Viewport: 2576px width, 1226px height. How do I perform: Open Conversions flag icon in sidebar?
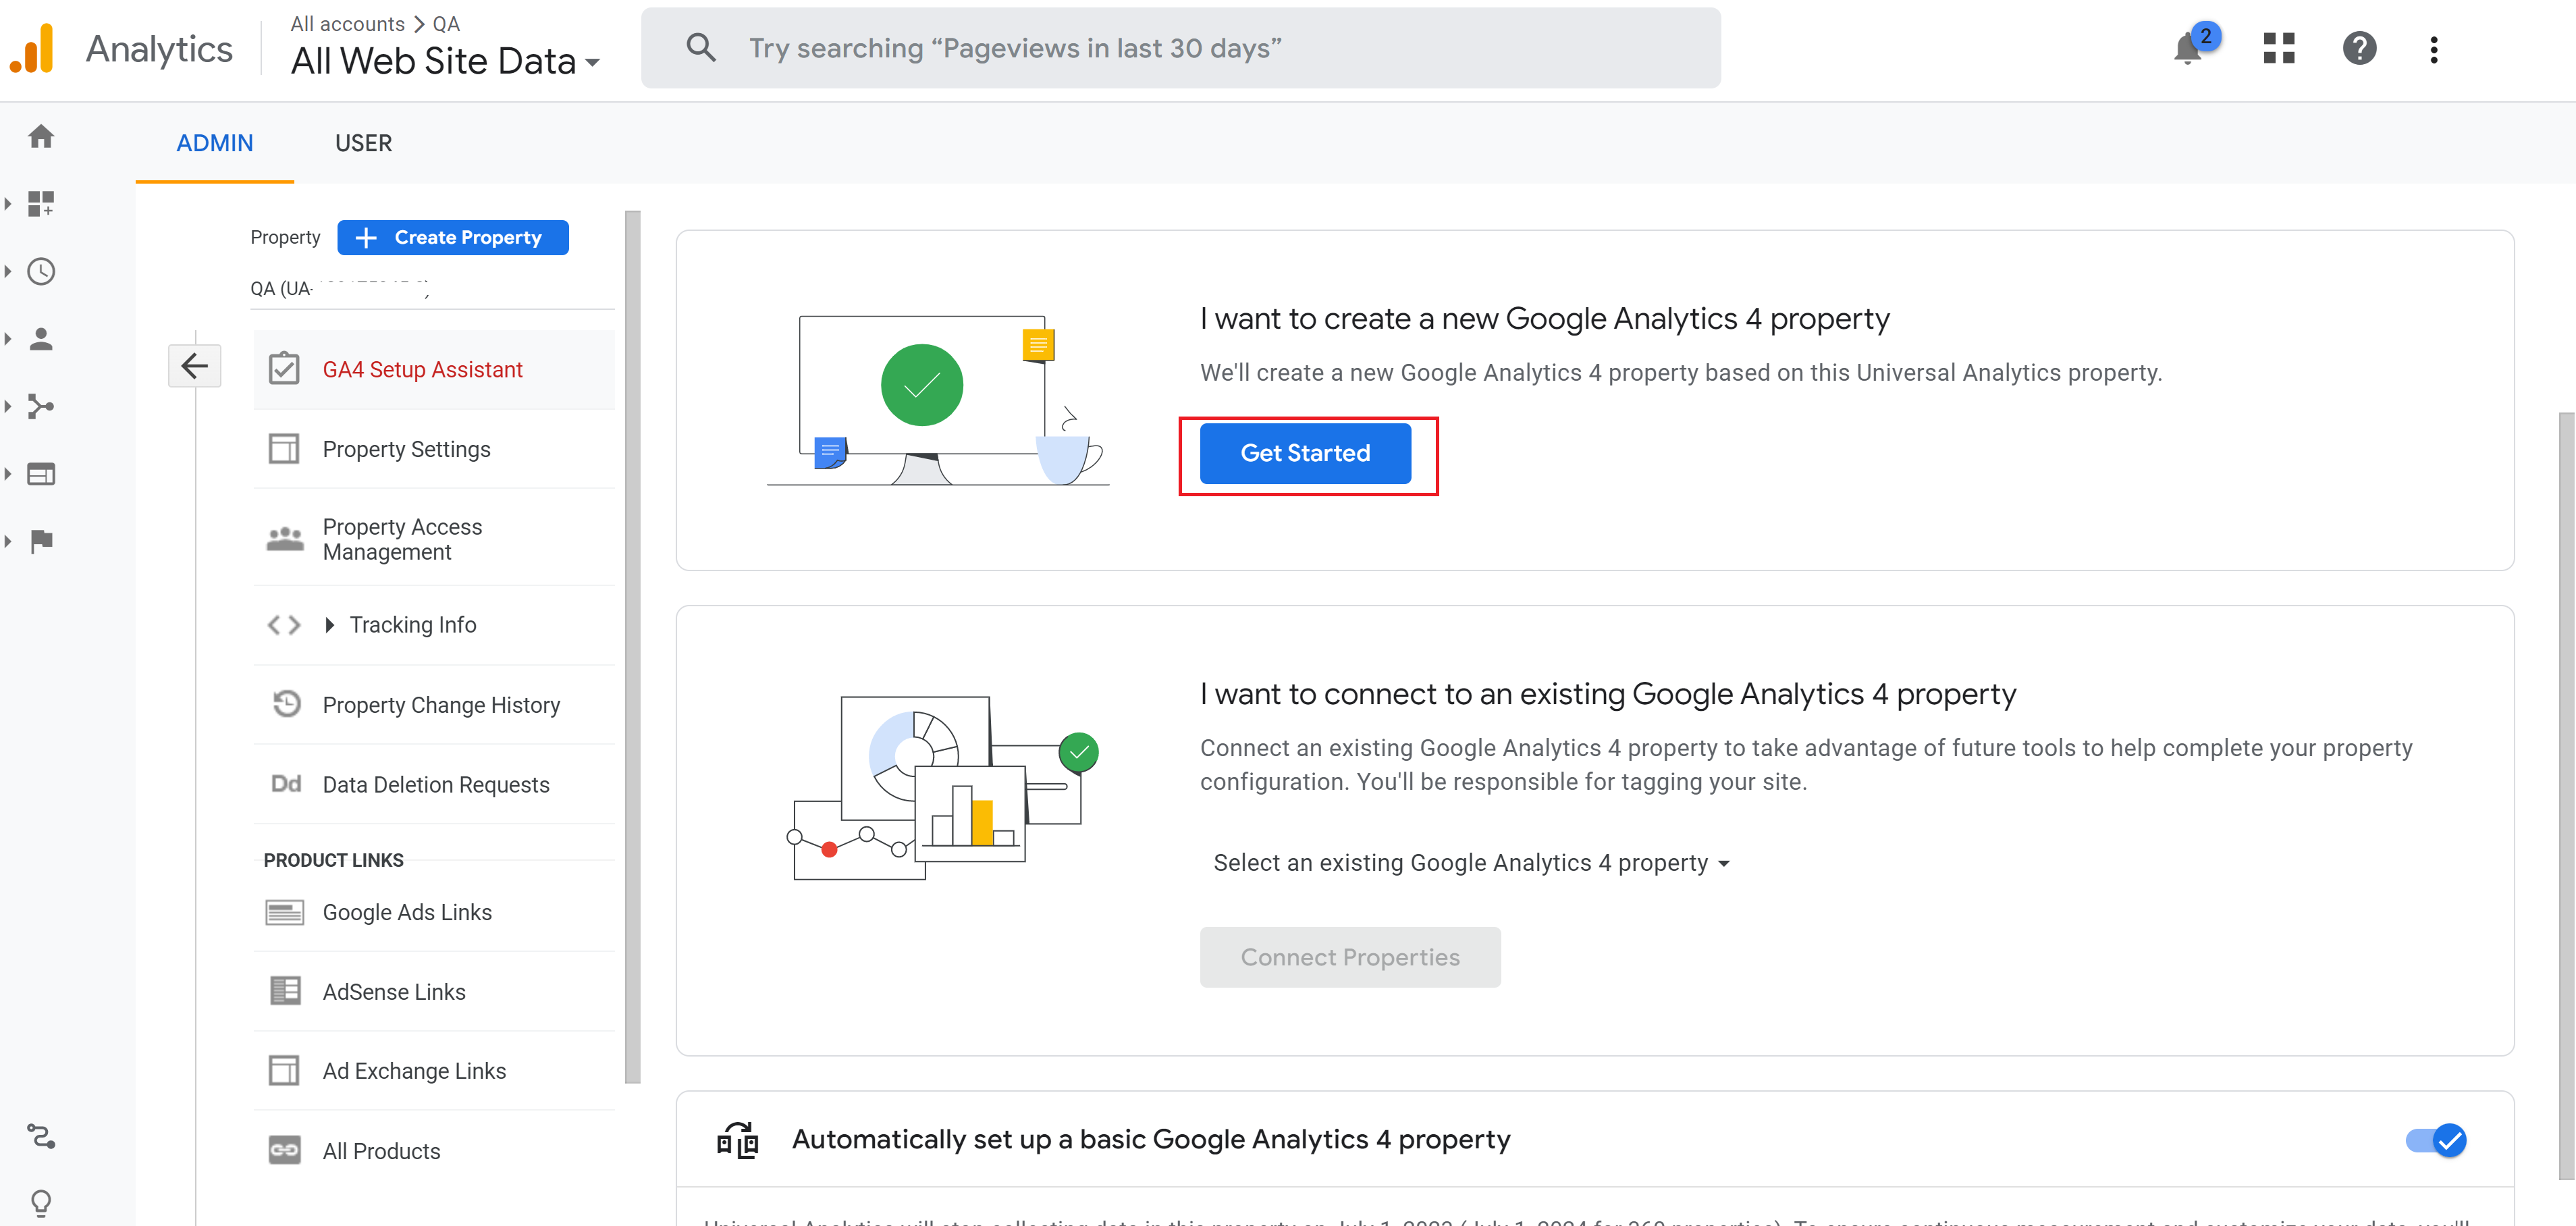pyautogui.click(x=41, y=541)
